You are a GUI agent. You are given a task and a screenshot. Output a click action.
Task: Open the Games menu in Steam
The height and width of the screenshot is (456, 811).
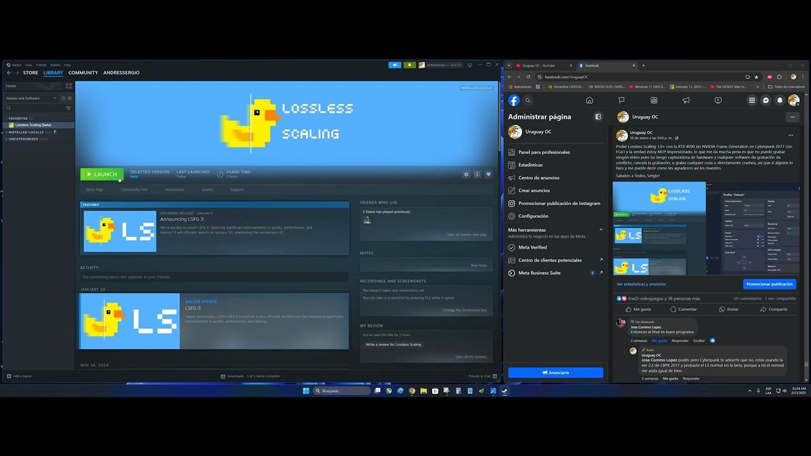click(55, 65)
